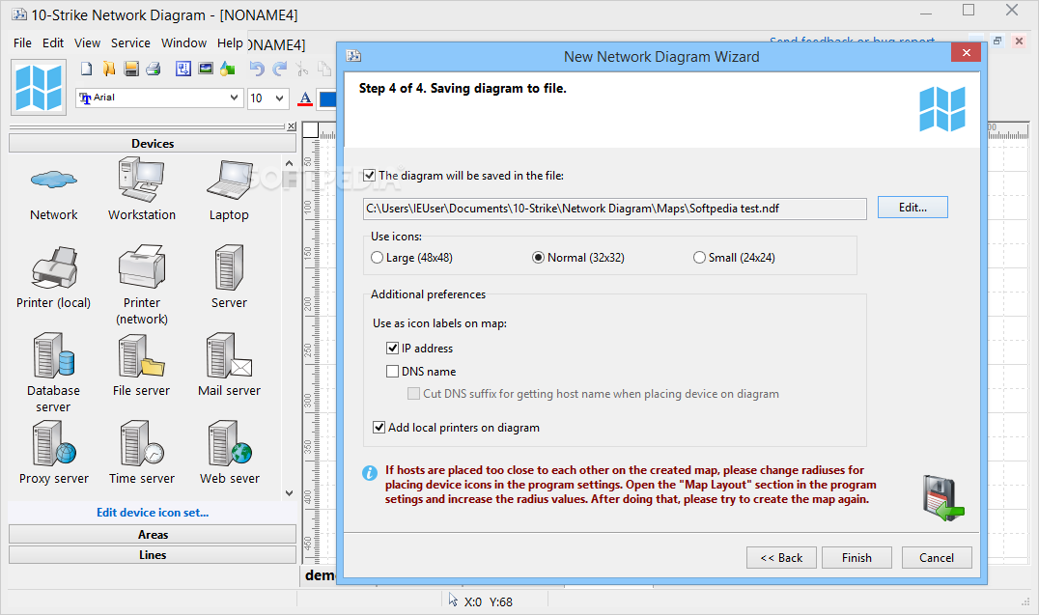This screenshot has width=1039, height=615.
Task: Click the diagram save file path field
Action: [615, 209]
